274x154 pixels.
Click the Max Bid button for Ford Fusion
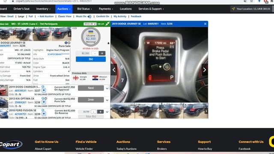(x=91, y=116)
